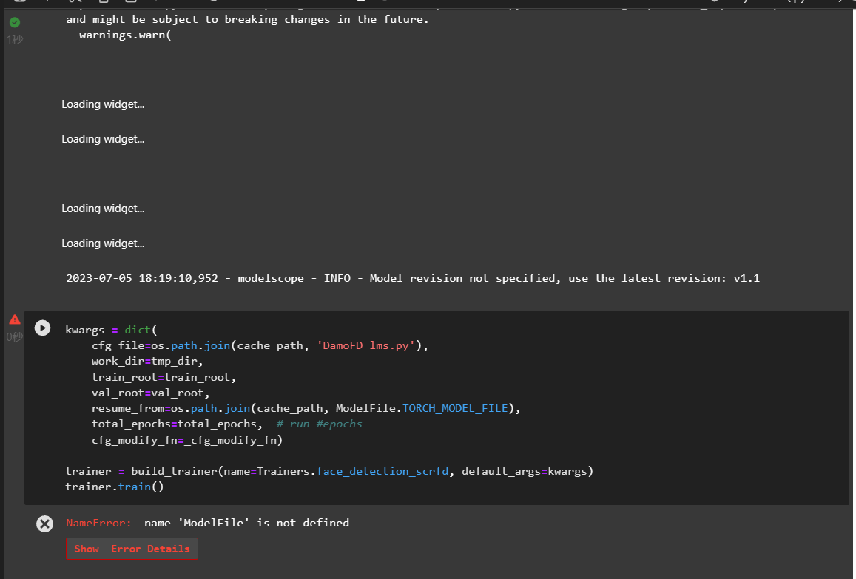Run the kwargs code cell
Viewport: 856px width, 579px height.
point(43,328)
